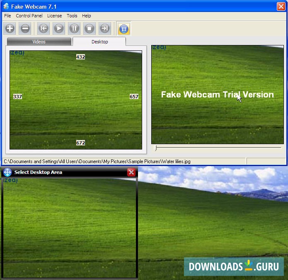Close the Fake Webcam 7.1 window
Image resolution: width=288 pixels, height=280 pixels.
coord(281,7)
